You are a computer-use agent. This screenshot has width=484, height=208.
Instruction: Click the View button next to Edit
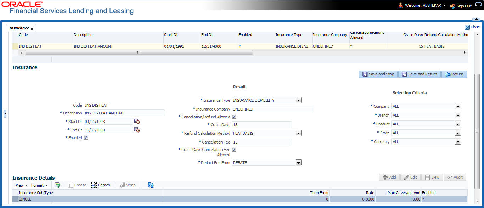(x=432, y=177)
